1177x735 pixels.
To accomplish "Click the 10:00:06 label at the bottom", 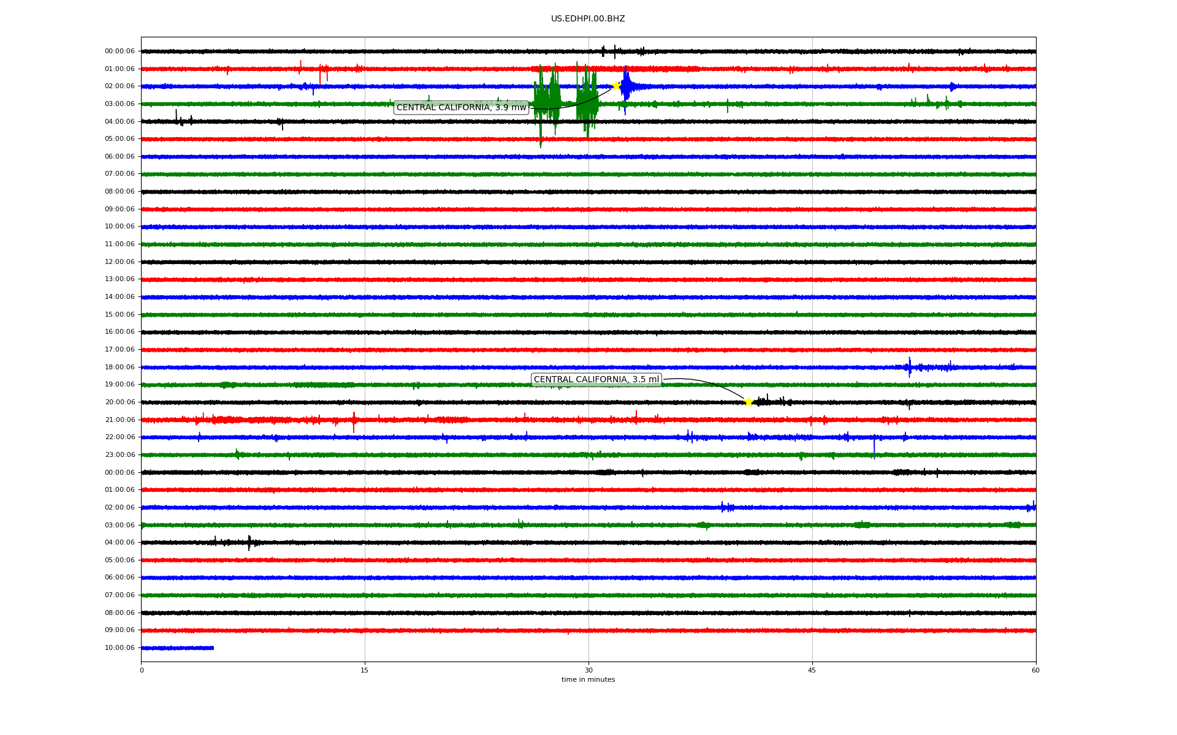I will pos(120,648).
